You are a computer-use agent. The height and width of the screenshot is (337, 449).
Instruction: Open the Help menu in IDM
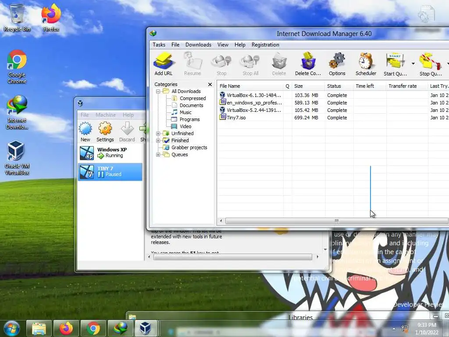240,45
